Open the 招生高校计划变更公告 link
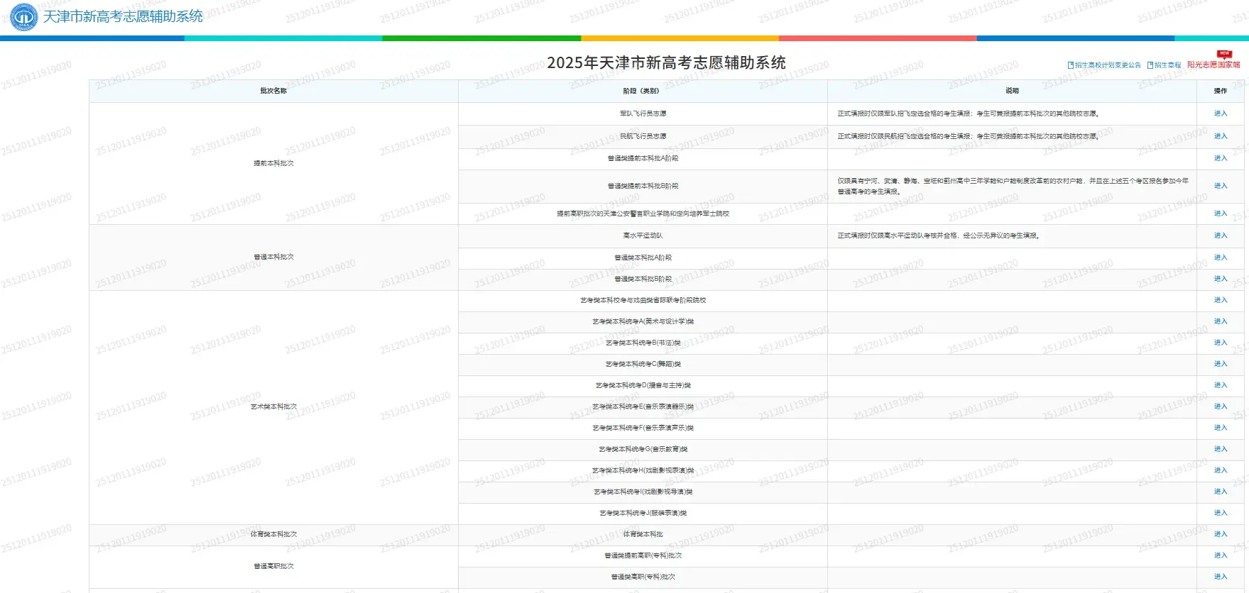This screenshot has height=593, width=1249. (x=1108, y=65)
